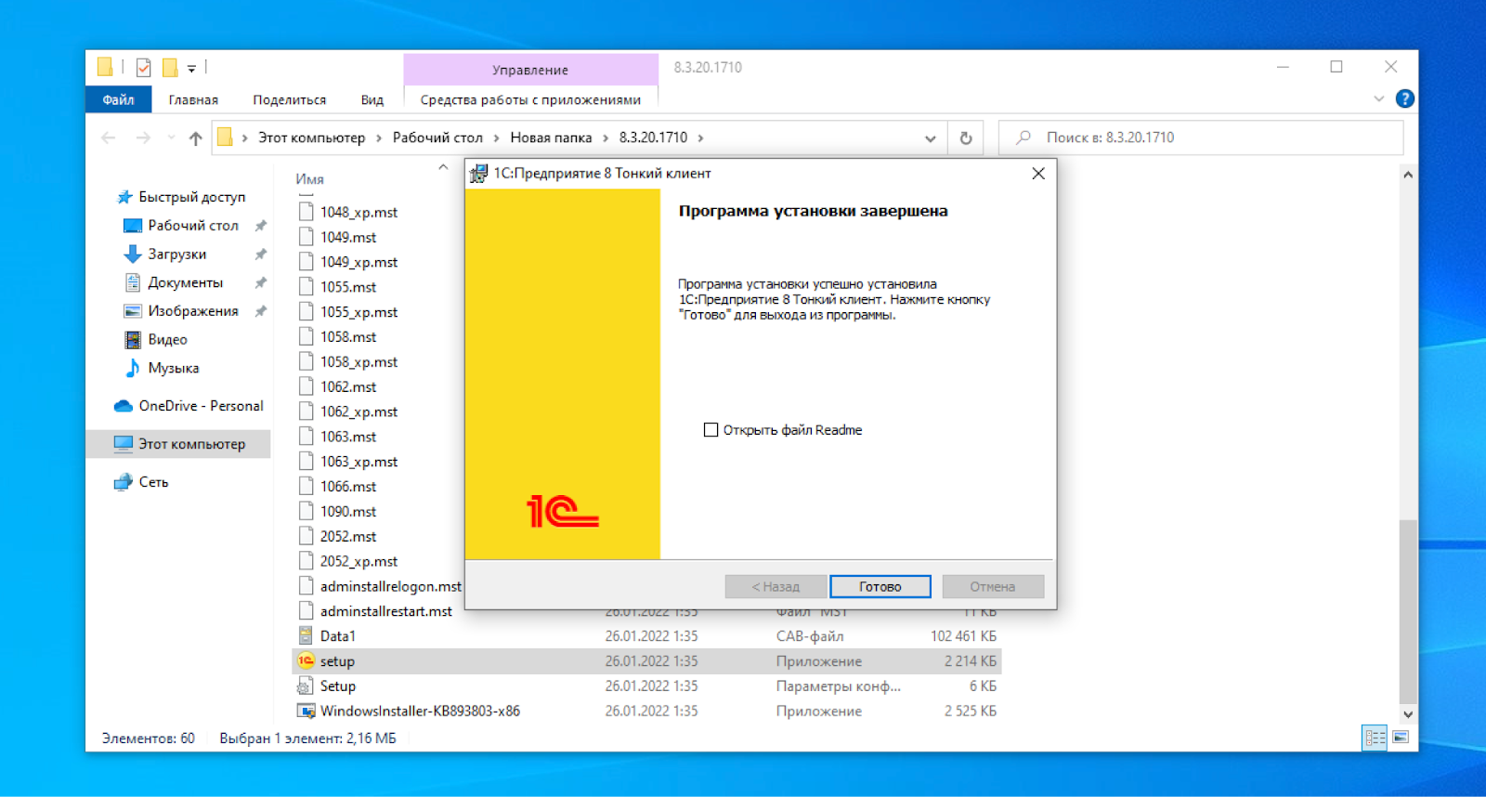The width and height of the screenshot is (1486, 797).
Task: Close the 1C installer dialog
Action: coord(1038,174)
